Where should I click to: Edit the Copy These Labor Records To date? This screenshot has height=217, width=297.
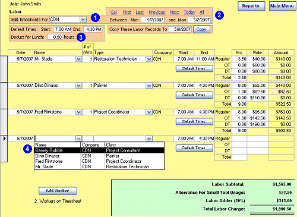click(180, 29)
